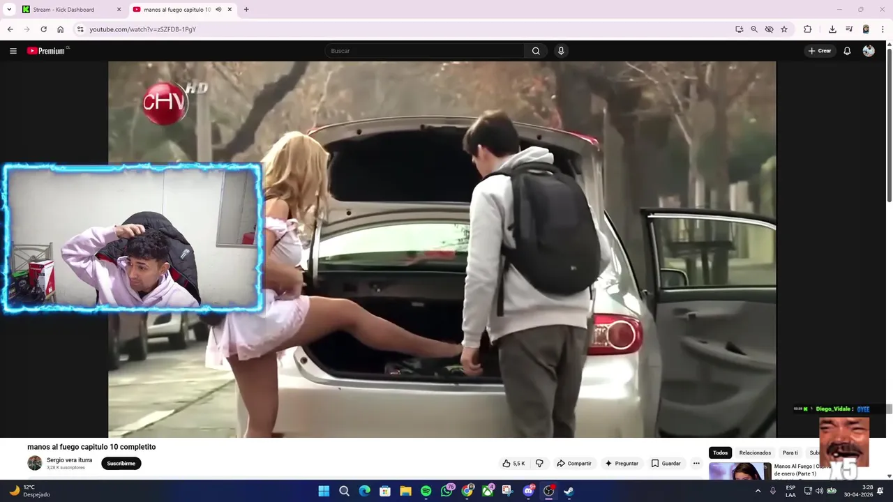Select the Todos filter chip
Image resolution: width=893 pixels, height=502 pixels.
[721, 453]
